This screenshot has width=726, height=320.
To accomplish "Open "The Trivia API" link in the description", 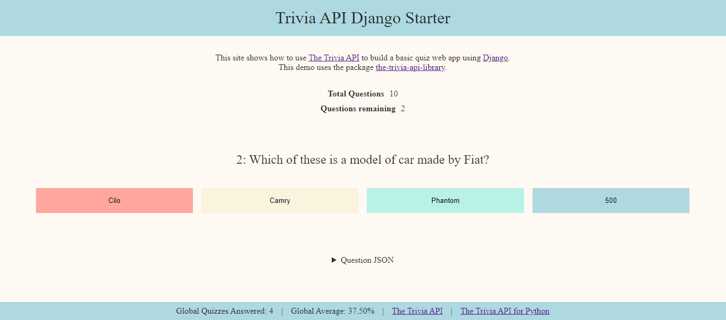I will click(333, 57).
